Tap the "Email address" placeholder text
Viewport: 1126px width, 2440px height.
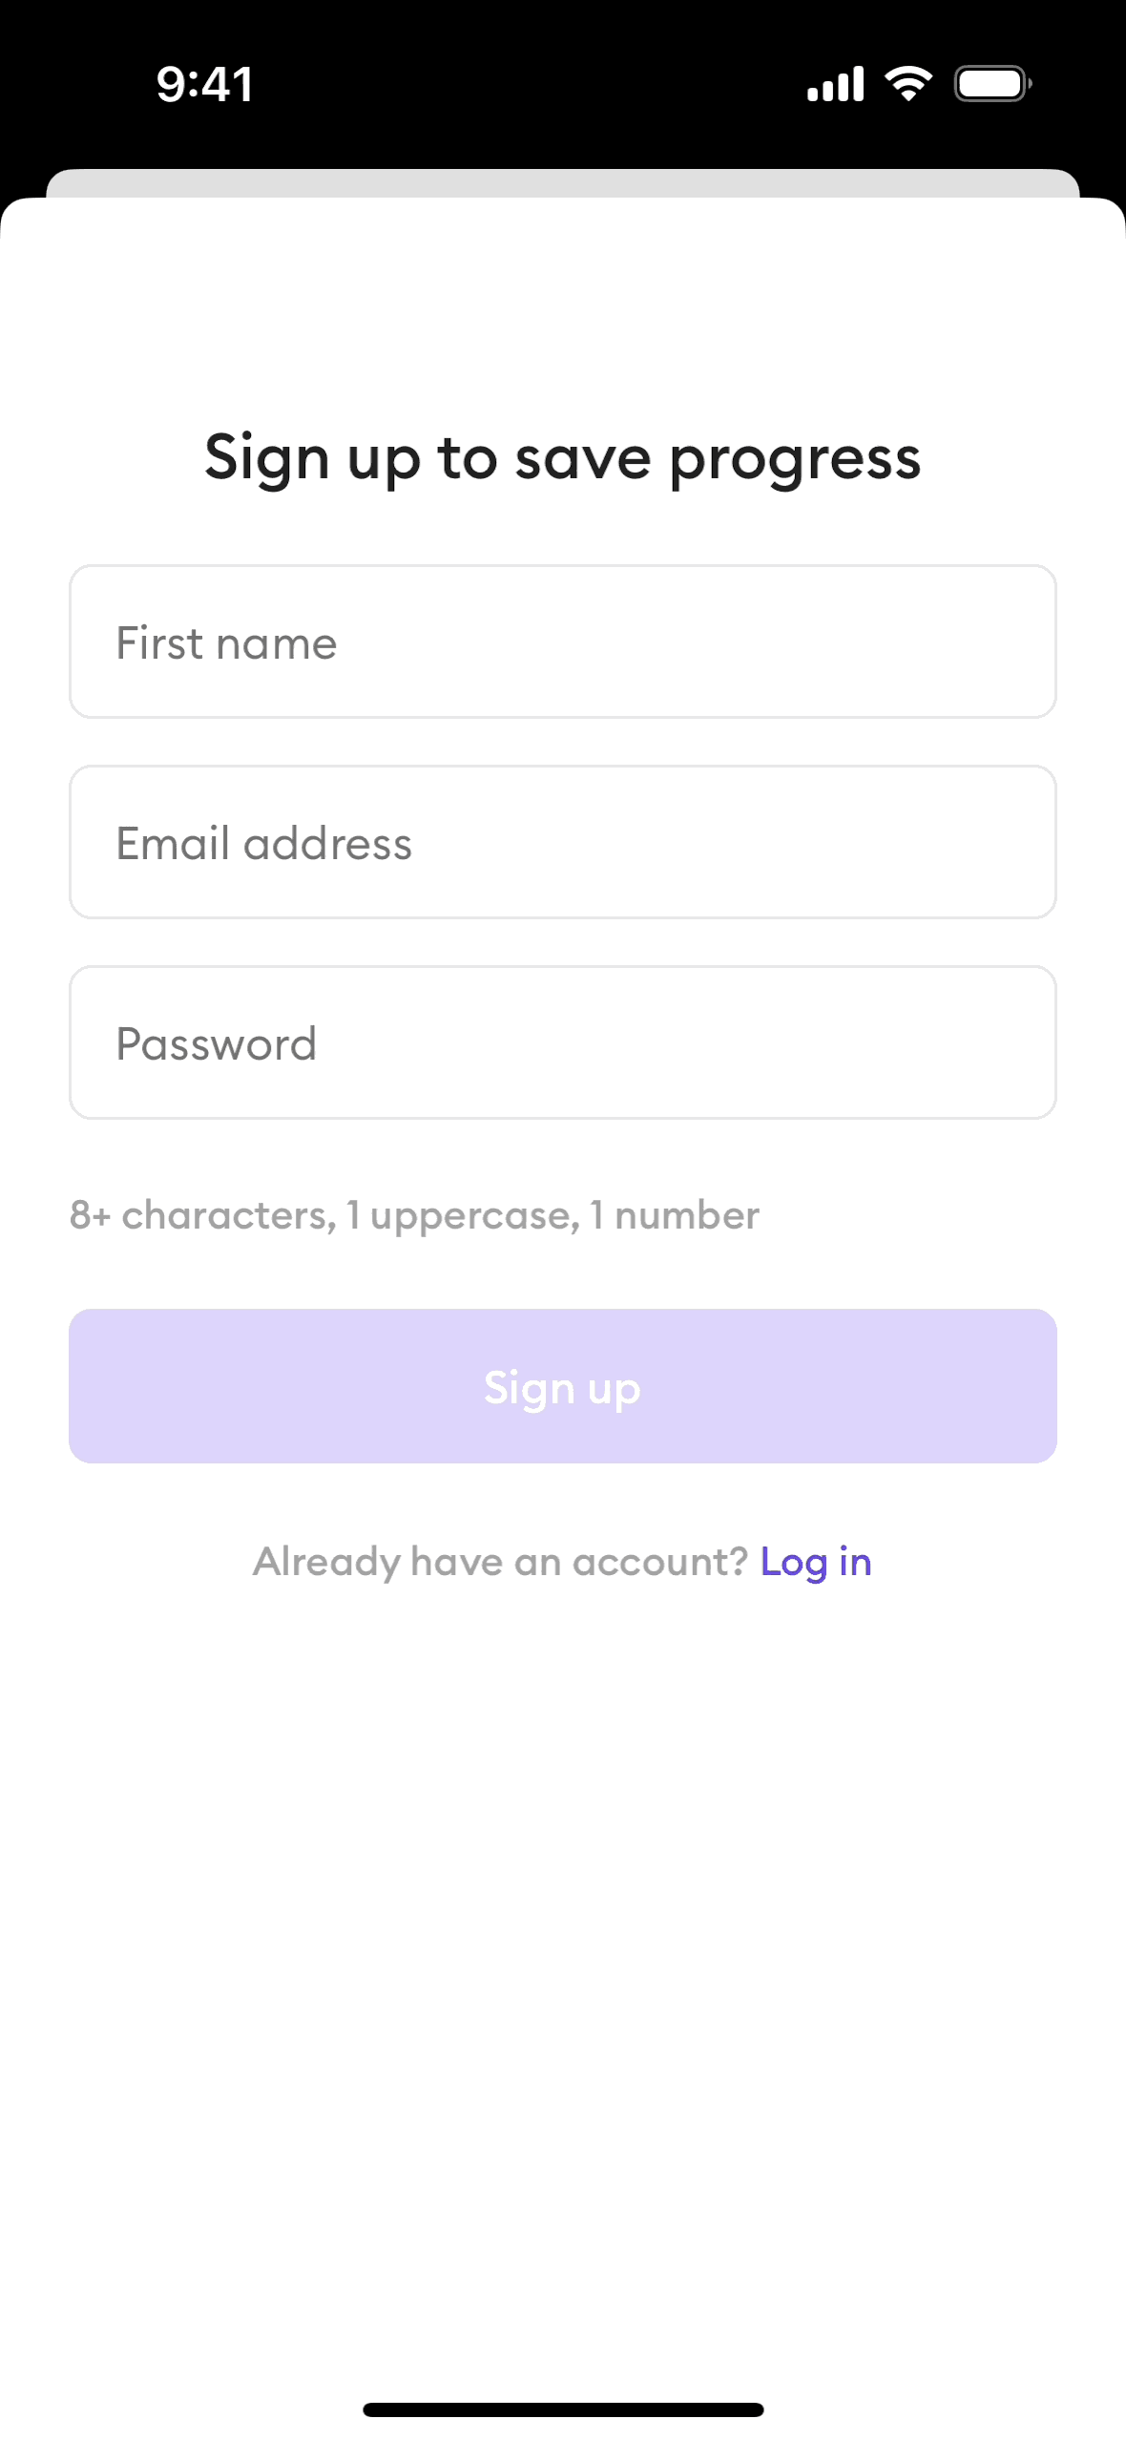[263, 843]
